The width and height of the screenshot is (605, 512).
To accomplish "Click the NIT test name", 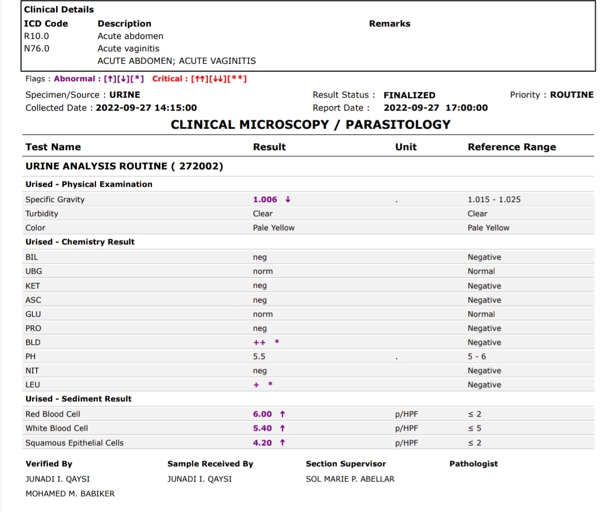I will point(32,370).
